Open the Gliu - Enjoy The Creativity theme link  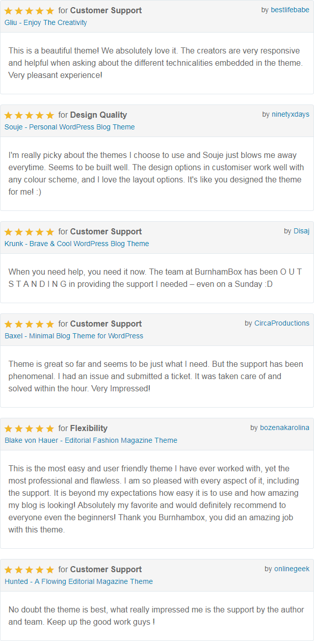(x=46, y=22)
